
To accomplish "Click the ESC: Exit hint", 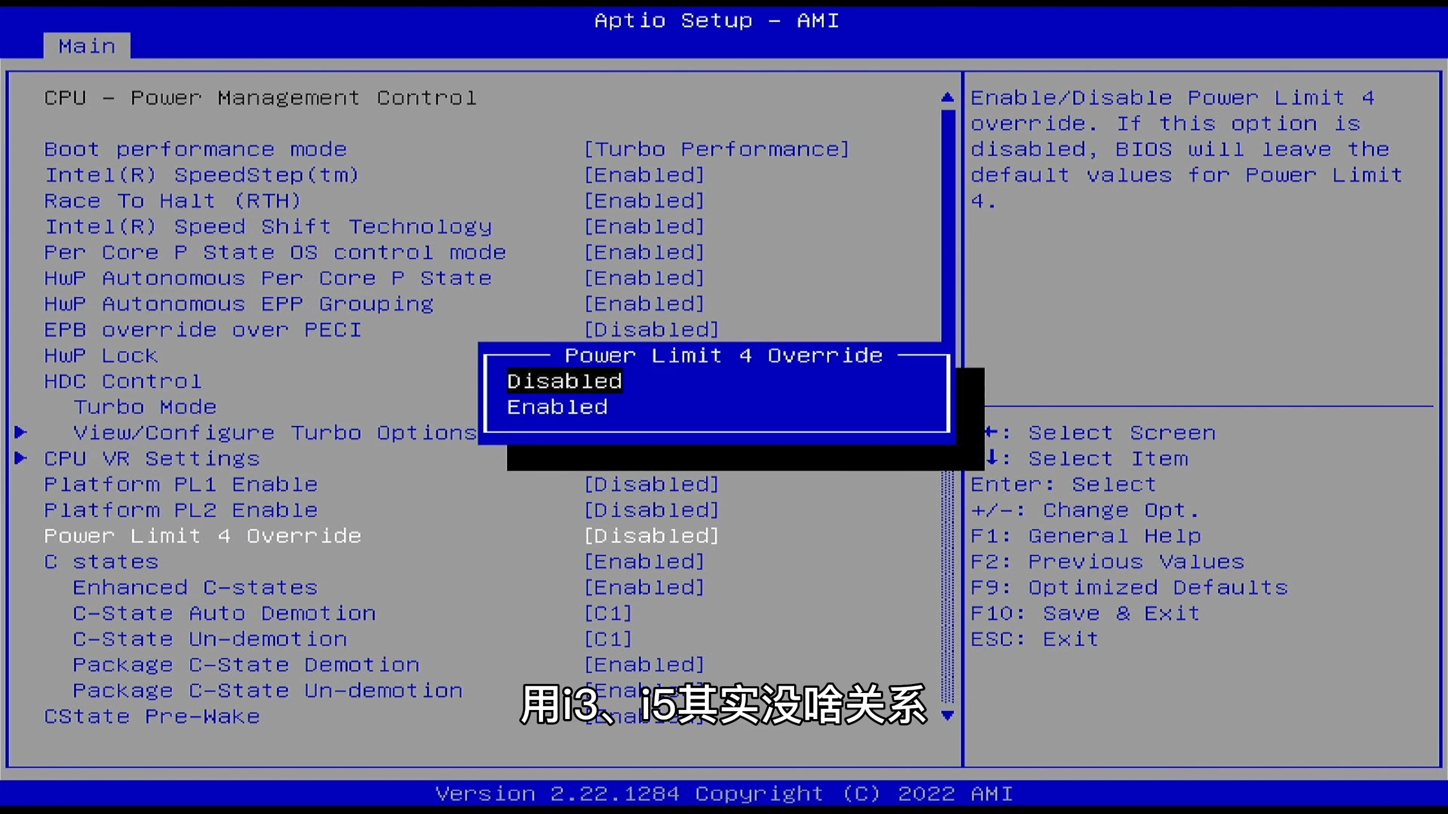I will [1035, 639].
